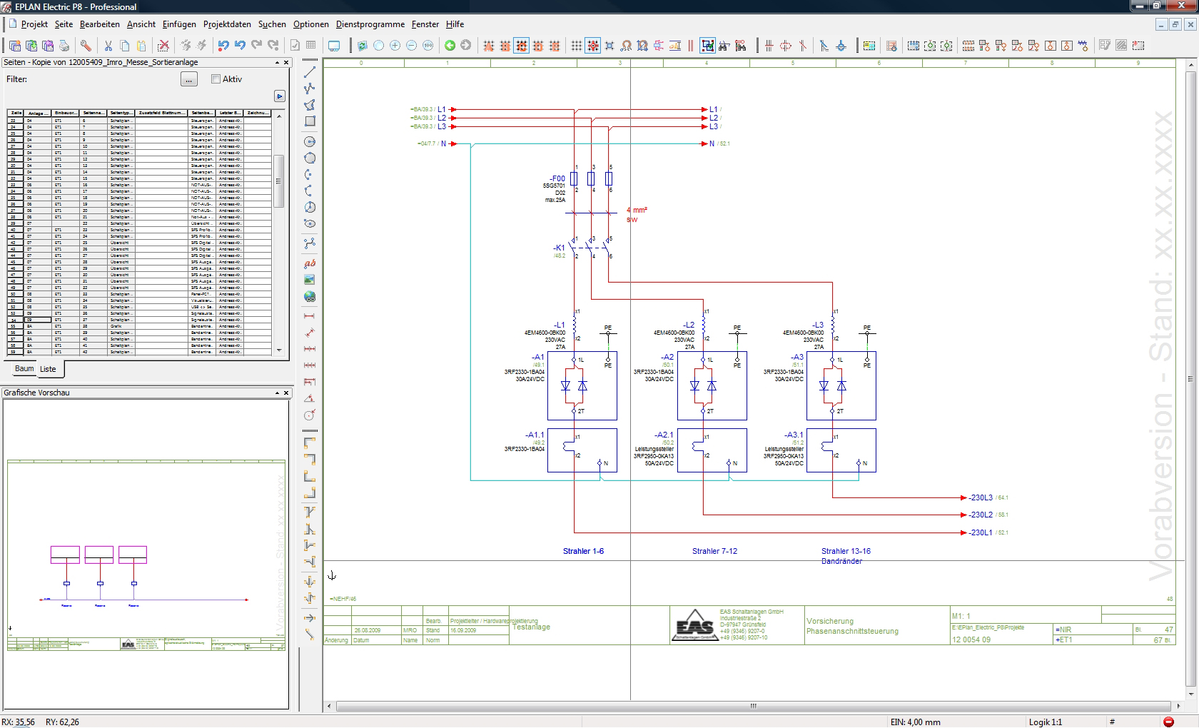Enable the Aktiv filter checkbox
1199x728 pixels.
coord(216,79)
